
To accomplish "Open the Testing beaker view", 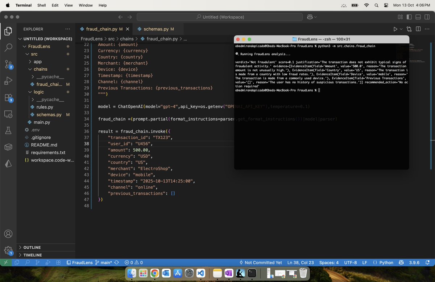I will coord(8,131).
